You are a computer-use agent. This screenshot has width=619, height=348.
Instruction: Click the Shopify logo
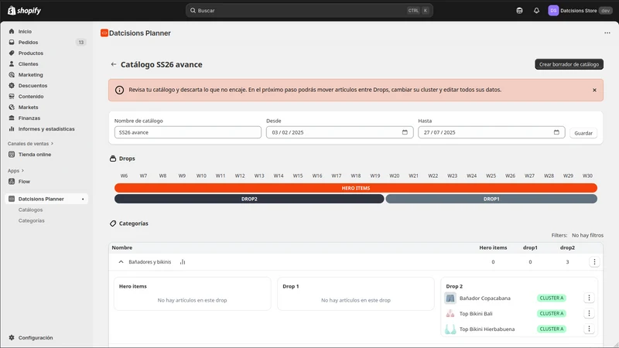pyautogui.click(x=25, y=11)
